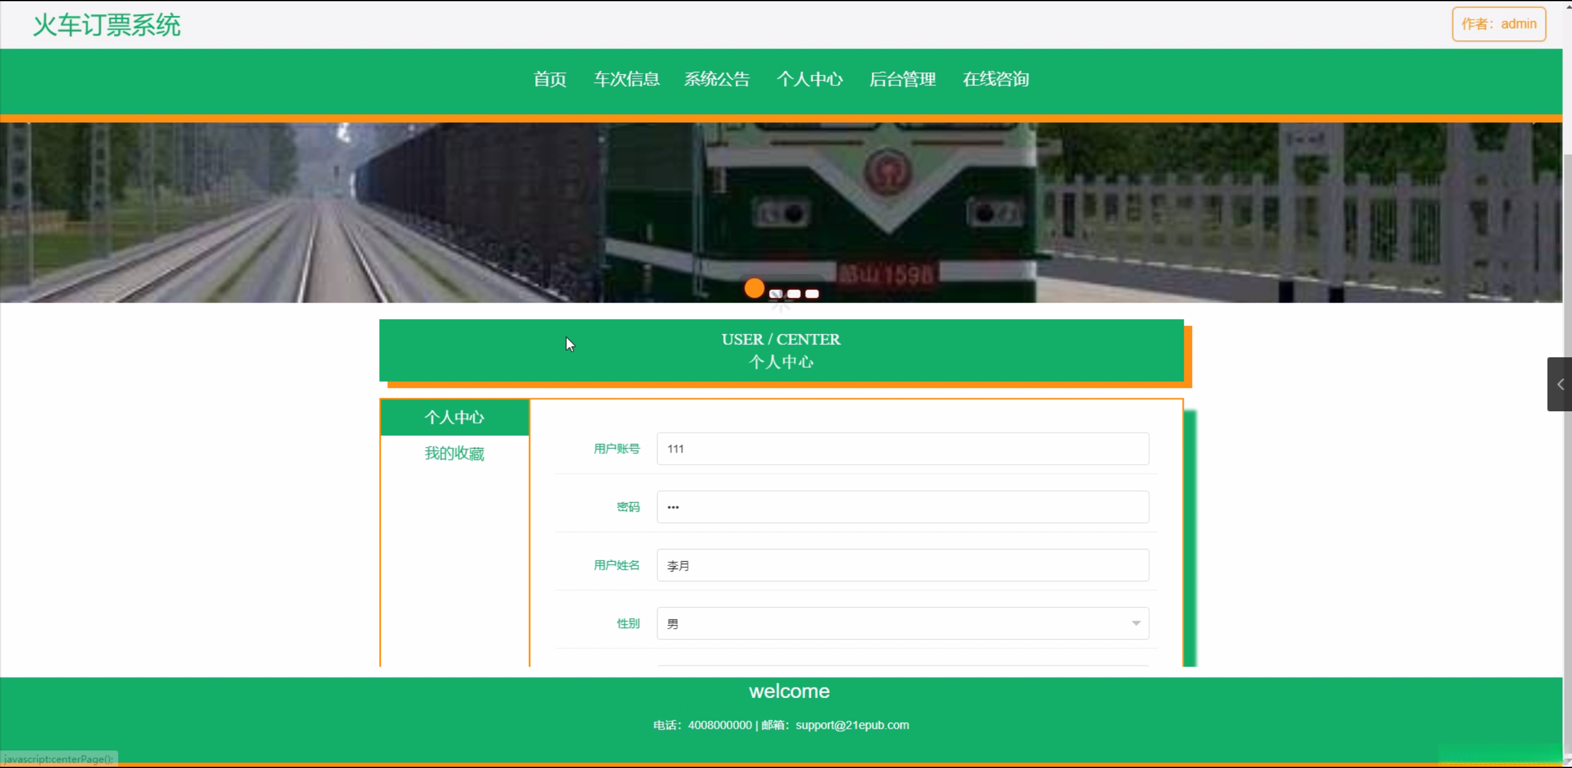Screen dimensions: 1572x768
Task: Expand the side panel chevron arrow
Action: tap(1560, 384)
